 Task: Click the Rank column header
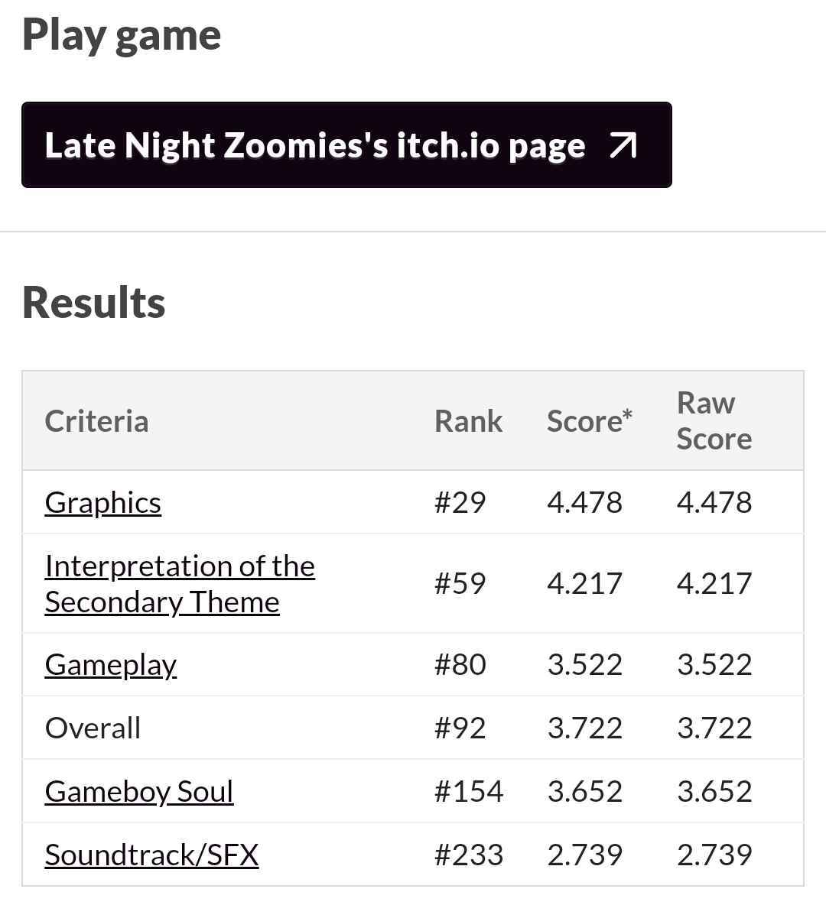point(469,421)
